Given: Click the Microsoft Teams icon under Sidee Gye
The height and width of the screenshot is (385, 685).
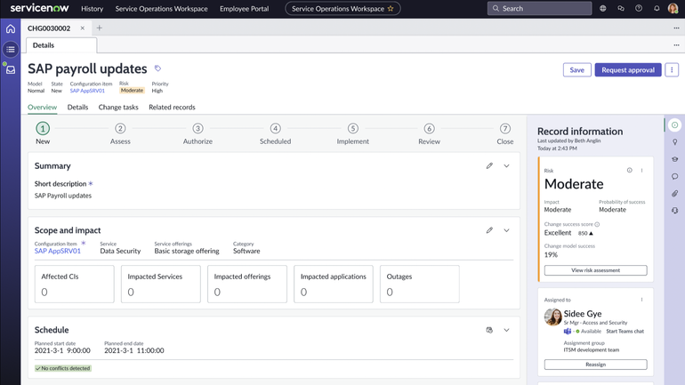Looking at the screenshot, I should pyautogui.click(x=567, y=332).
